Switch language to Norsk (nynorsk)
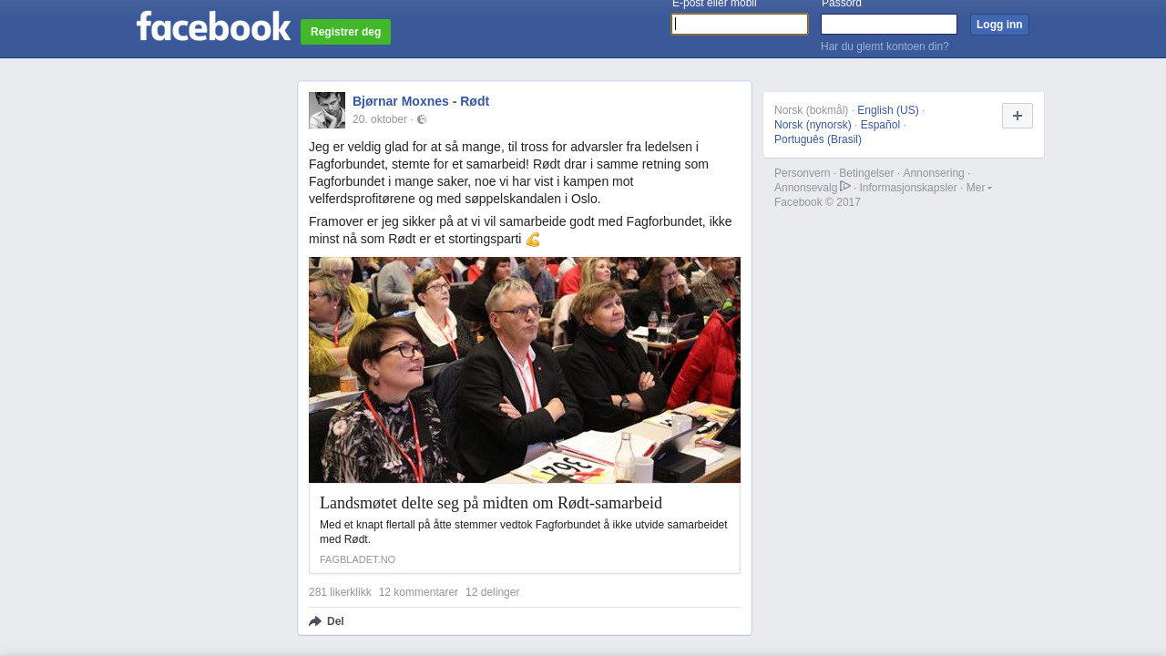 813,125
